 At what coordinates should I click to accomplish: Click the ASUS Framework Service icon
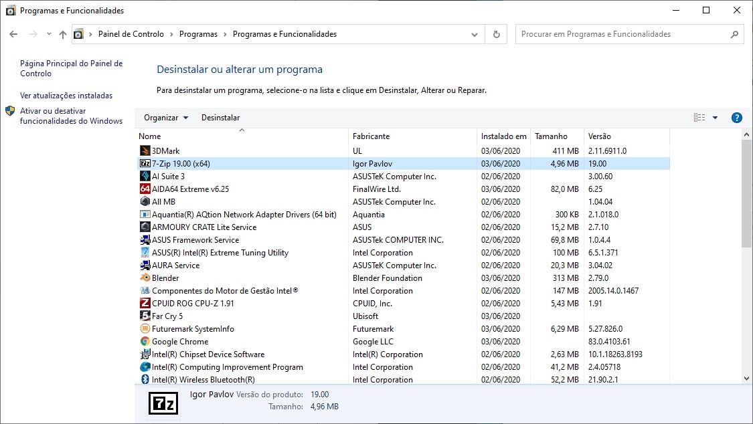(145, 240)
